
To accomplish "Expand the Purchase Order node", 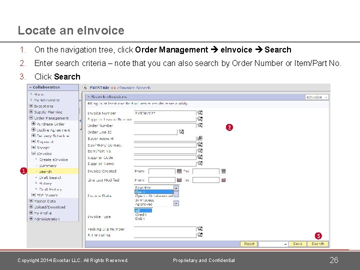I will point(33,124).
